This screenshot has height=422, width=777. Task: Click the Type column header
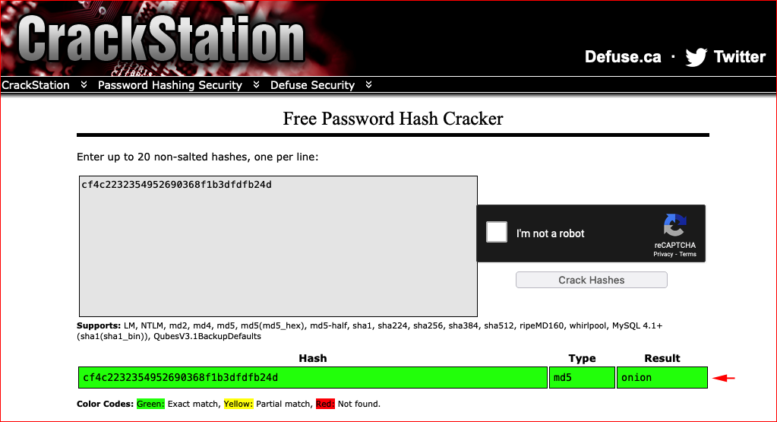(x=582, y=358)
